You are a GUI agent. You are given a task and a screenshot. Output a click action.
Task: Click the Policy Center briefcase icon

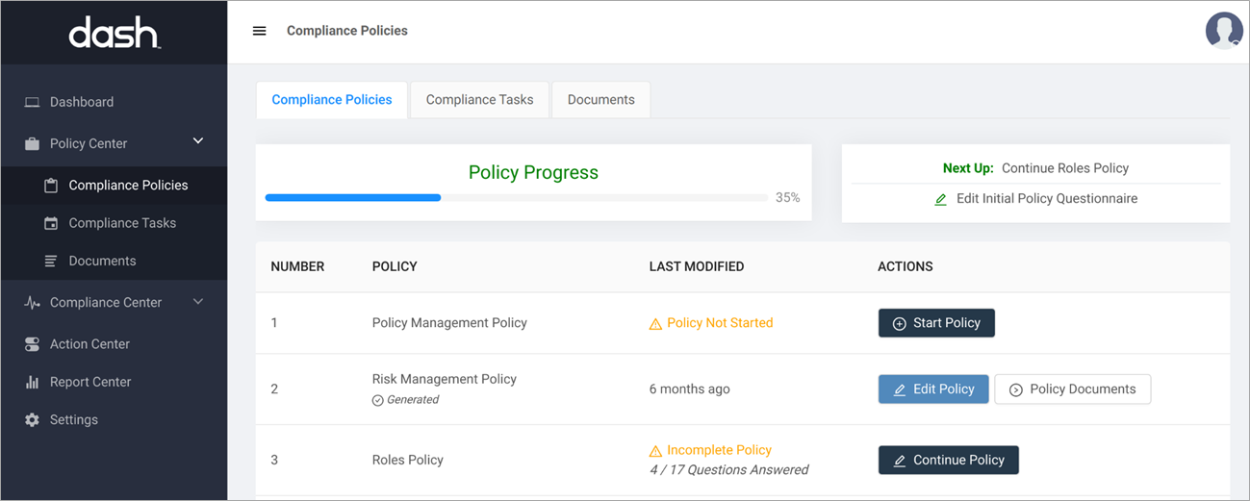click(32, 144)
